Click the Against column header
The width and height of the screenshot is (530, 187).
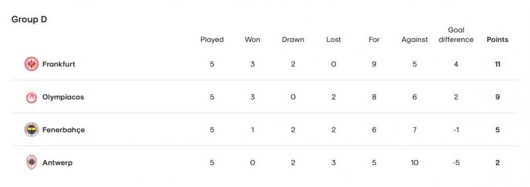pyautogui.click(x=415, y=40)
